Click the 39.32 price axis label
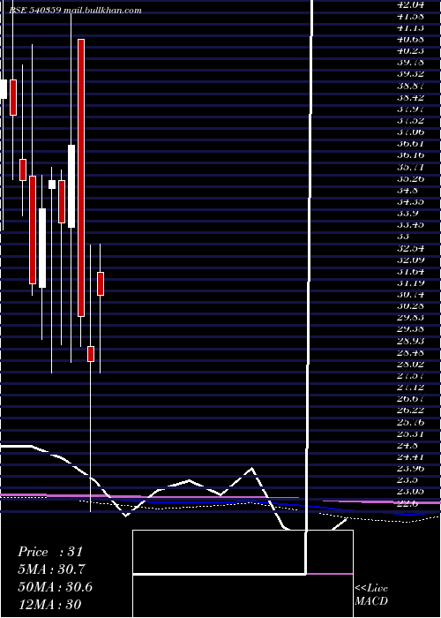 411,74
